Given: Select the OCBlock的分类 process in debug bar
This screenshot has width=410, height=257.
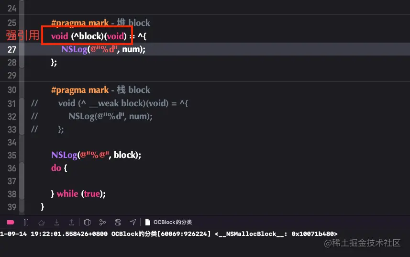Looking at the screenshot, I should click(x=173, y=222).
